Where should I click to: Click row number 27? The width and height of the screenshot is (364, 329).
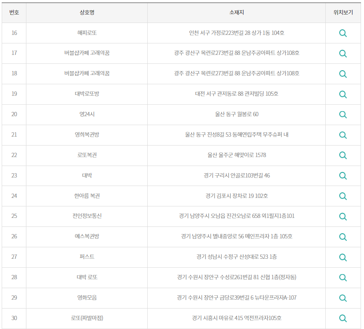coord(14,257)
